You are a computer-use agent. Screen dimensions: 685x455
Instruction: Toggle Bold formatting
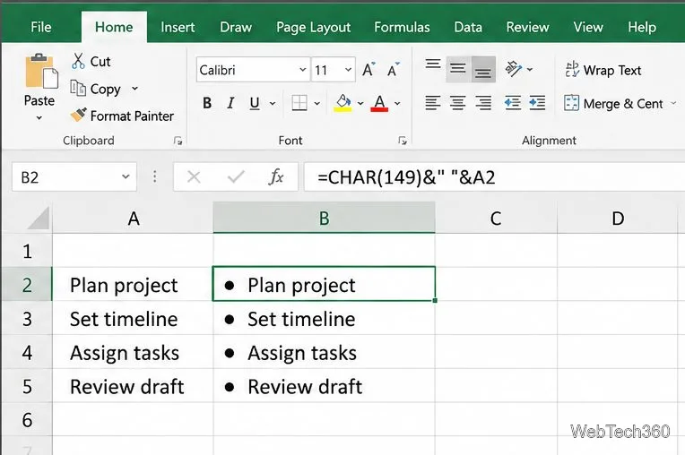[x=207, y=103]
